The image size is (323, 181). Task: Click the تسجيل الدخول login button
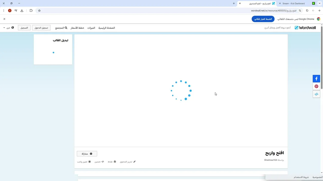coord(41,28)
